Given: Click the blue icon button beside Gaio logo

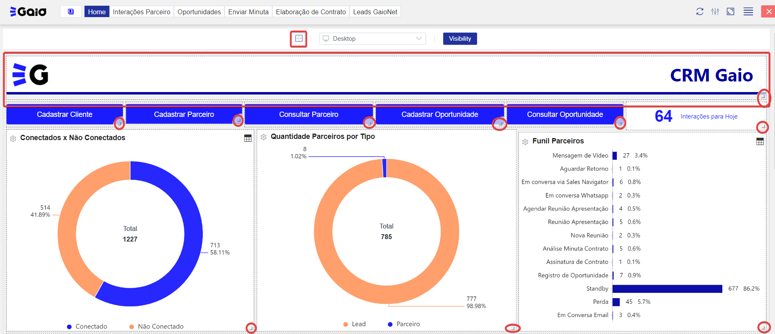Looking at the screenshot, I should pyautogui.click(x=71, y=11).
